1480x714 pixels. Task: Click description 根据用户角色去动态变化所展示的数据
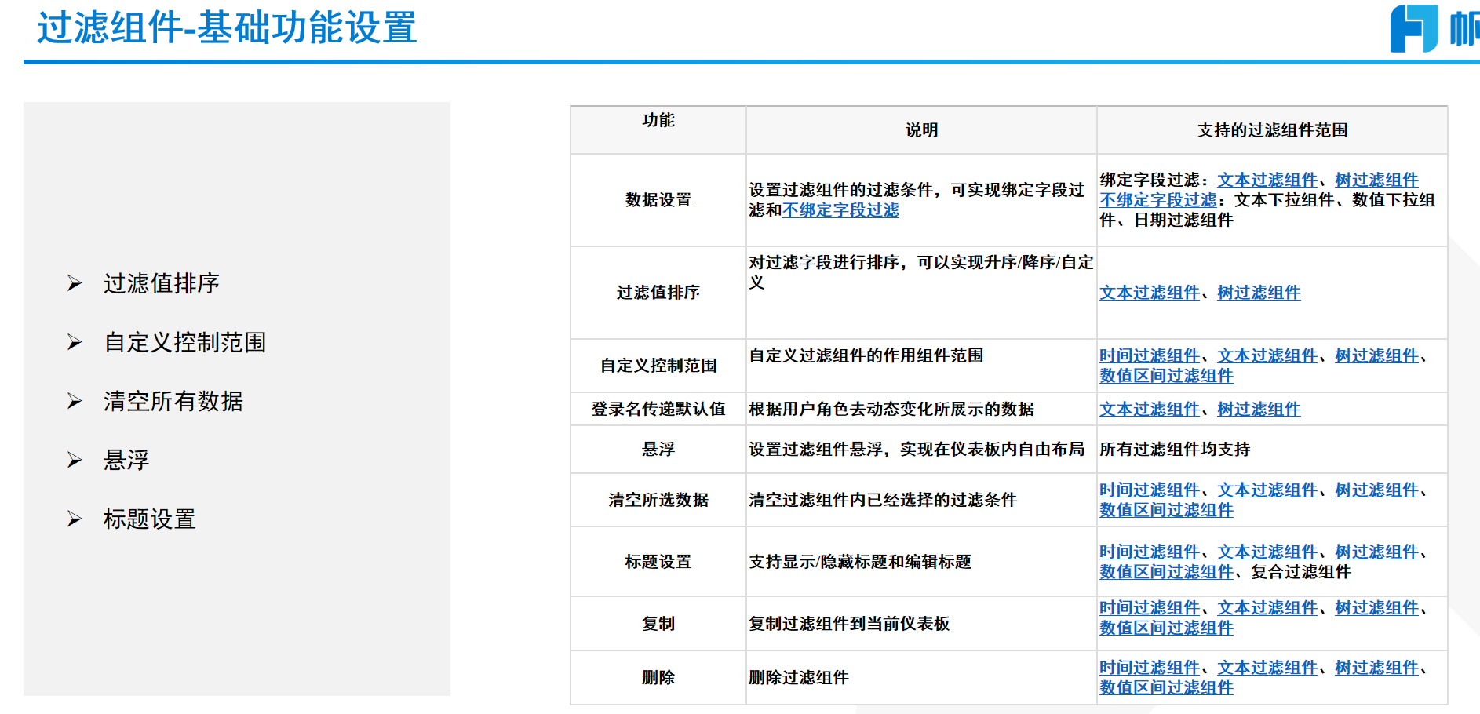891,409
